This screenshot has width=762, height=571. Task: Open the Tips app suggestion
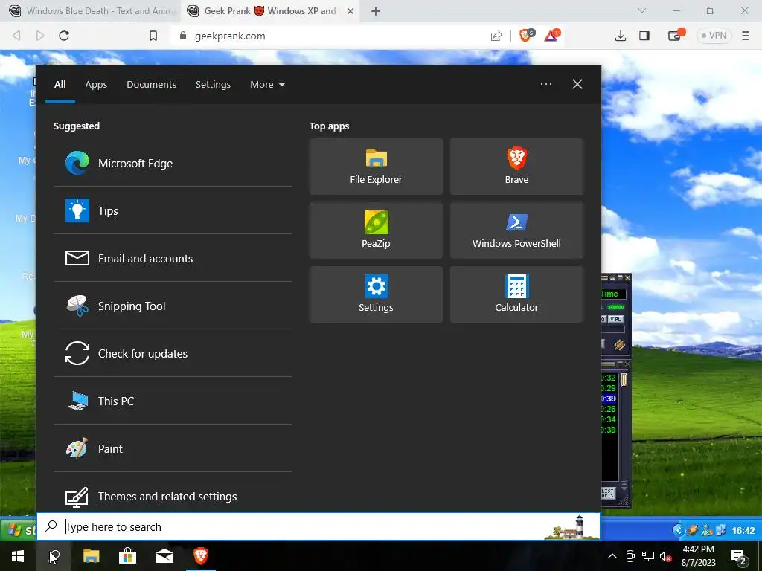172,210
